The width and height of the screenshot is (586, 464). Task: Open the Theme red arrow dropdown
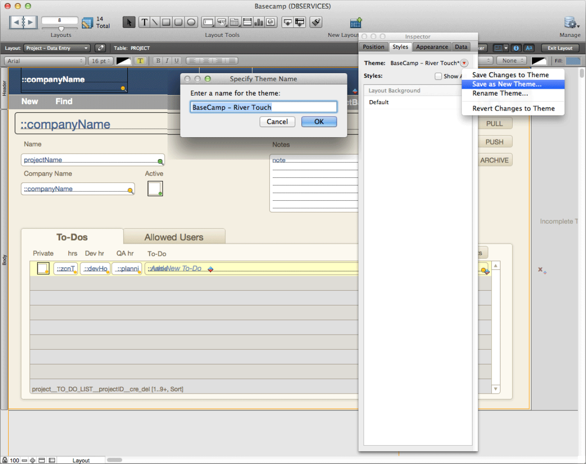(x=464, y=63)
